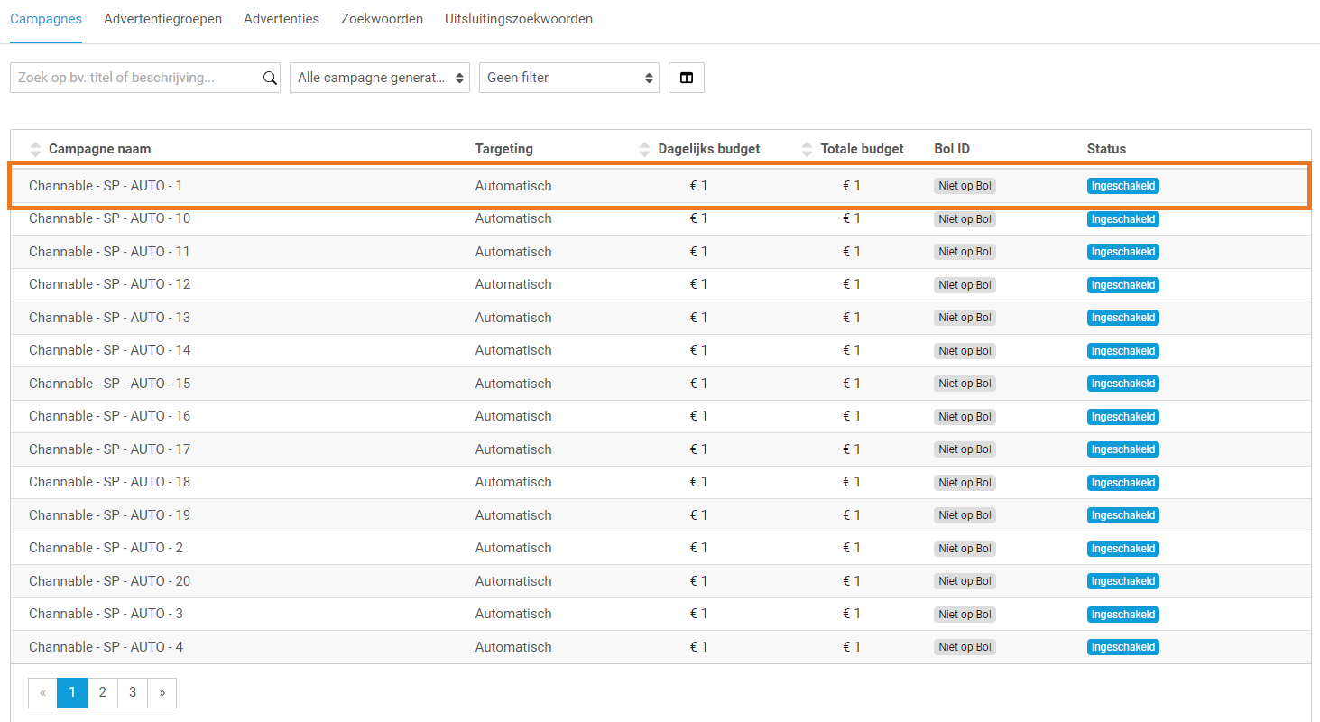Select row Channable - SP - AUTO - 1
Screen dimensions: 1320x722
click(x=660, y=186)
